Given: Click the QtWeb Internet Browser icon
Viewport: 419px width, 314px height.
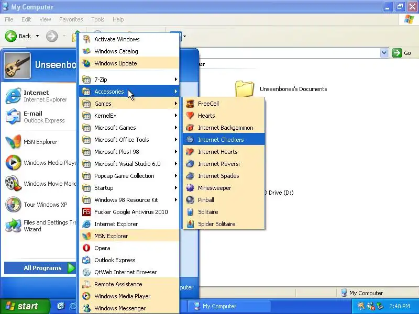Looking at the screenshot, I should 86,272.
